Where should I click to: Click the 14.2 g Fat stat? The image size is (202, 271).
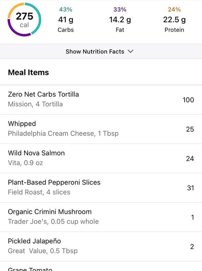(x=120, y=20)
